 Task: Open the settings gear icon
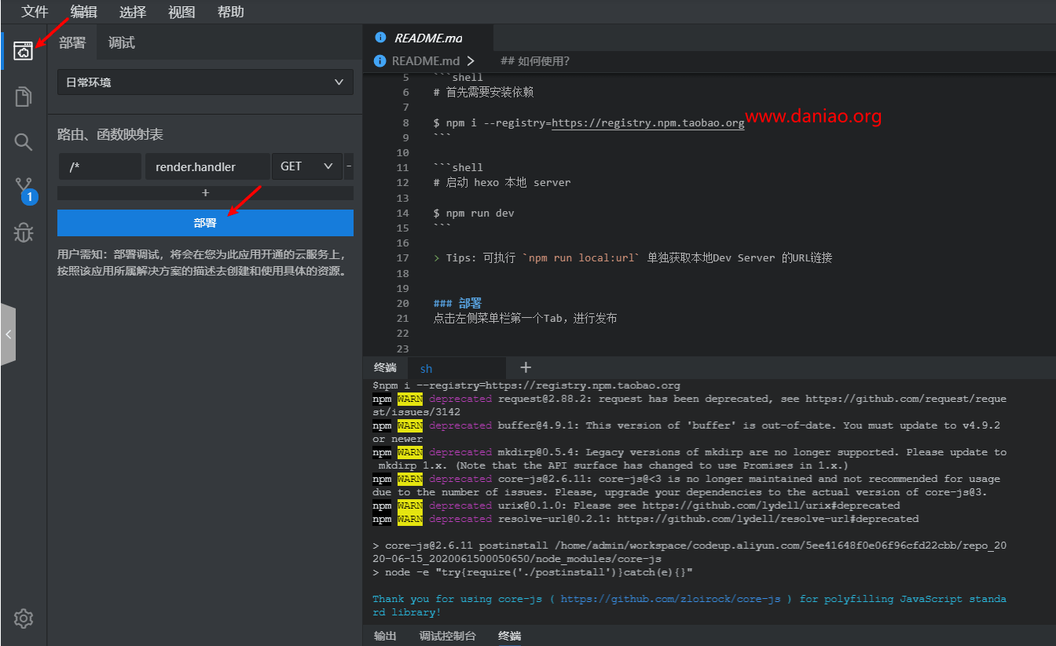[x=24, y=619]
